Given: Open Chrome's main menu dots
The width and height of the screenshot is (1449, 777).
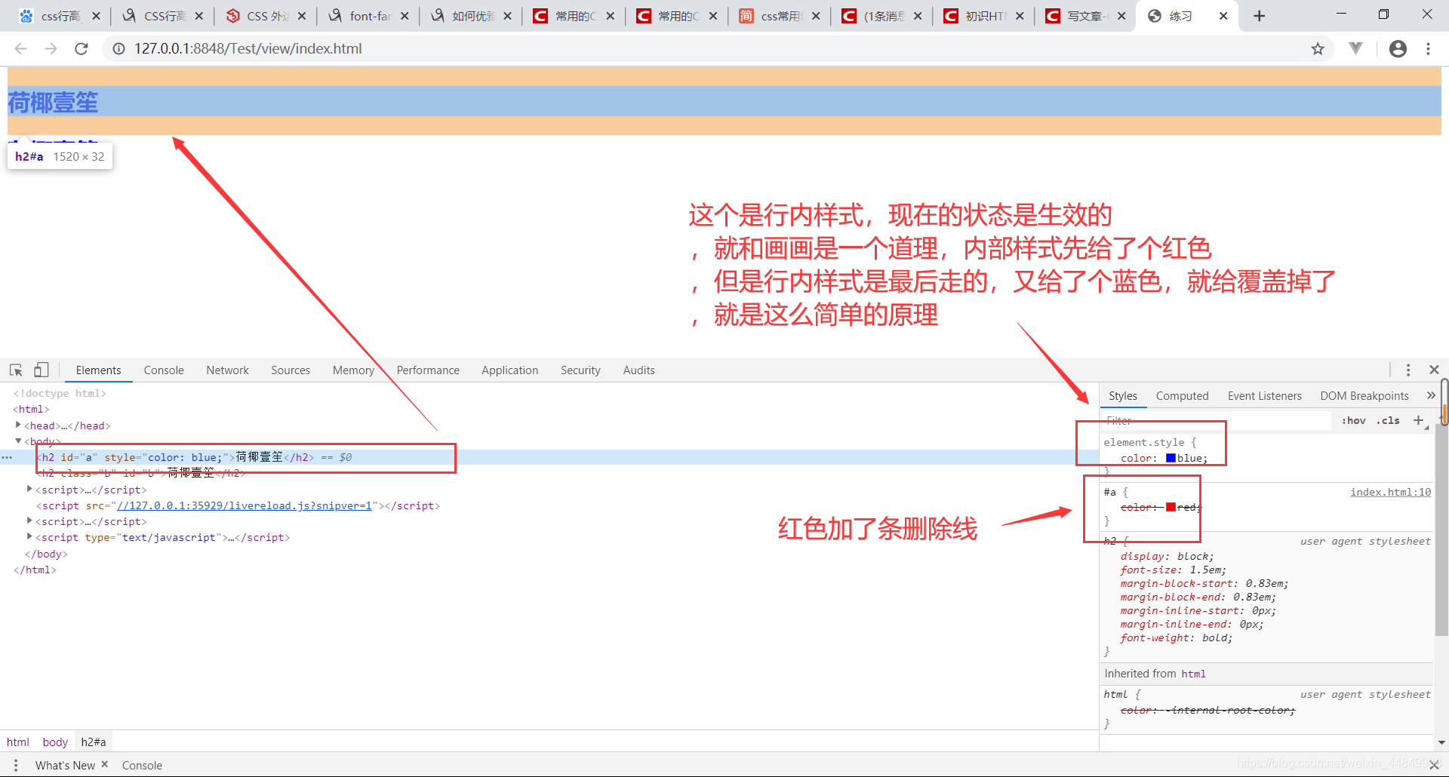Looking at the screenshot, I should coord(1428,48).
